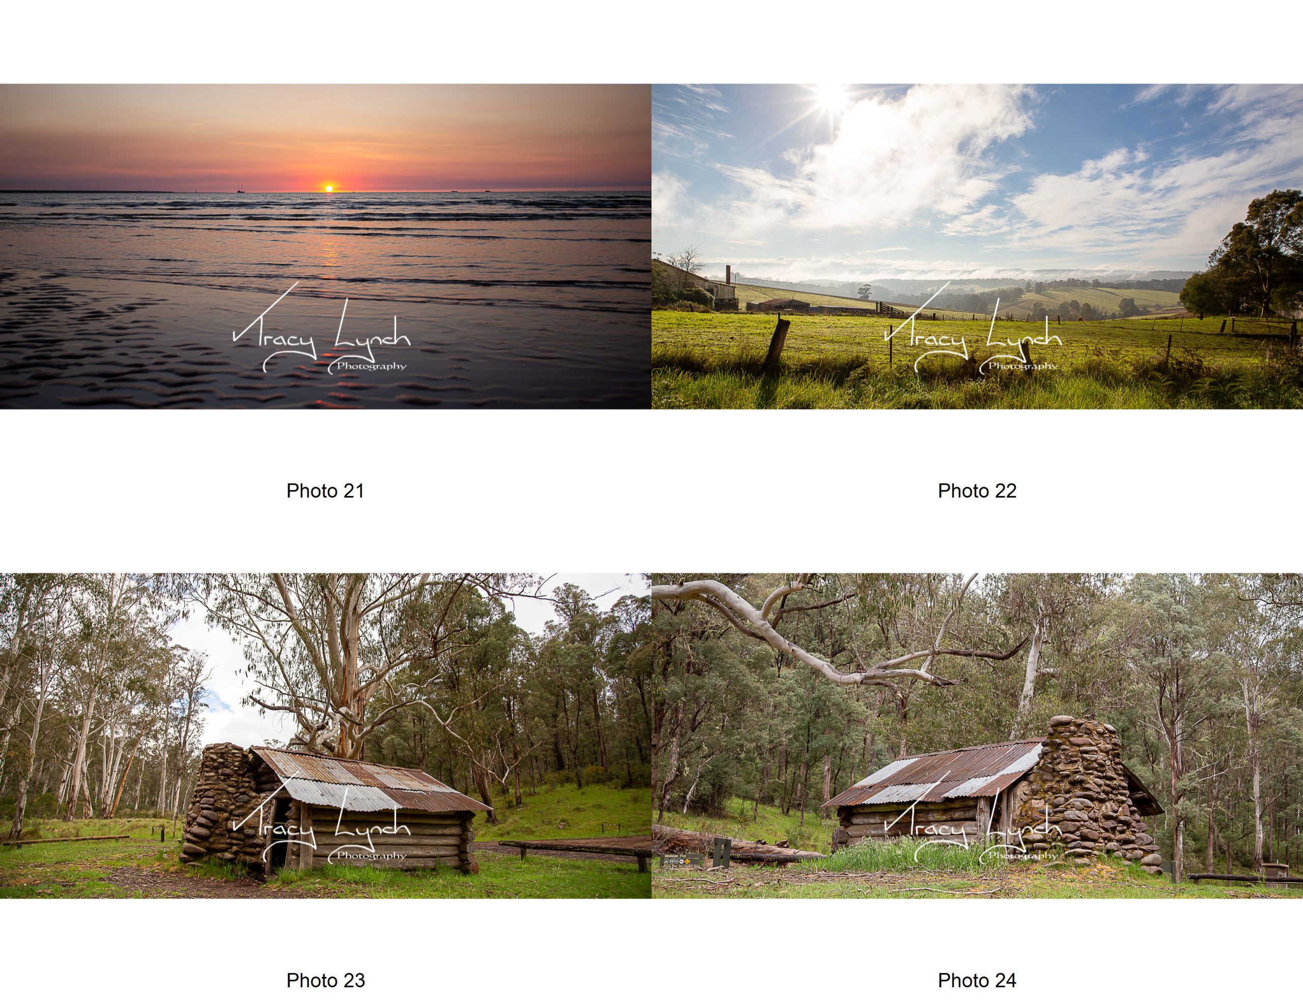Screen dimensions: 1303x1007
Task: Click the sun starburst in farmland sky
Action: tap(830, 96)
